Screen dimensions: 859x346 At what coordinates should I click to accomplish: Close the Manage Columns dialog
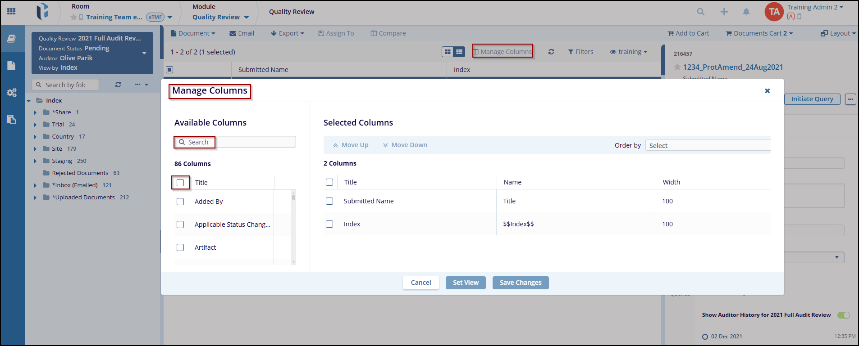tap(767, 91)
